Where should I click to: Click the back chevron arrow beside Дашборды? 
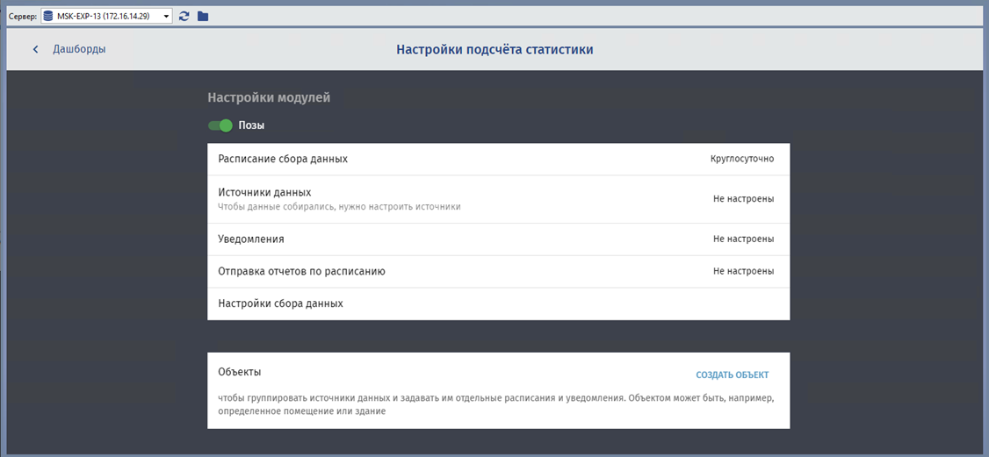pyautogui.click(x=36, y=49)
